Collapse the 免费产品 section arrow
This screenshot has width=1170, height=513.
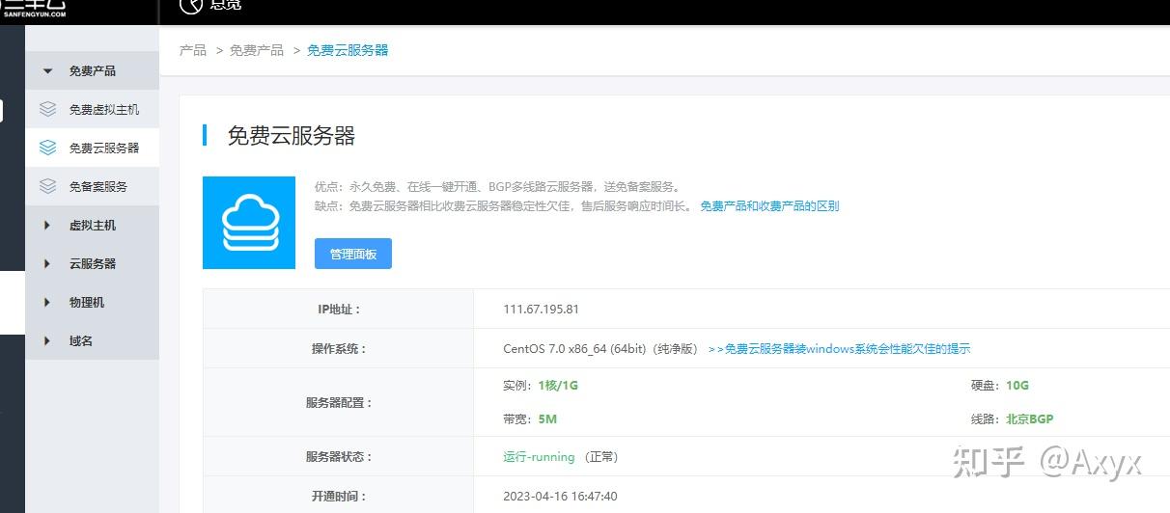tap(47, 71)
